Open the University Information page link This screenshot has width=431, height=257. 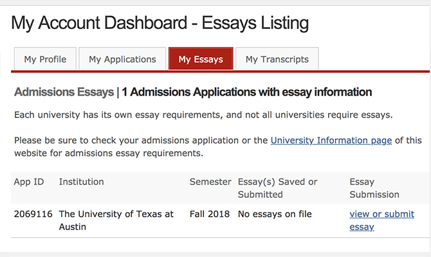coord(331,140)
